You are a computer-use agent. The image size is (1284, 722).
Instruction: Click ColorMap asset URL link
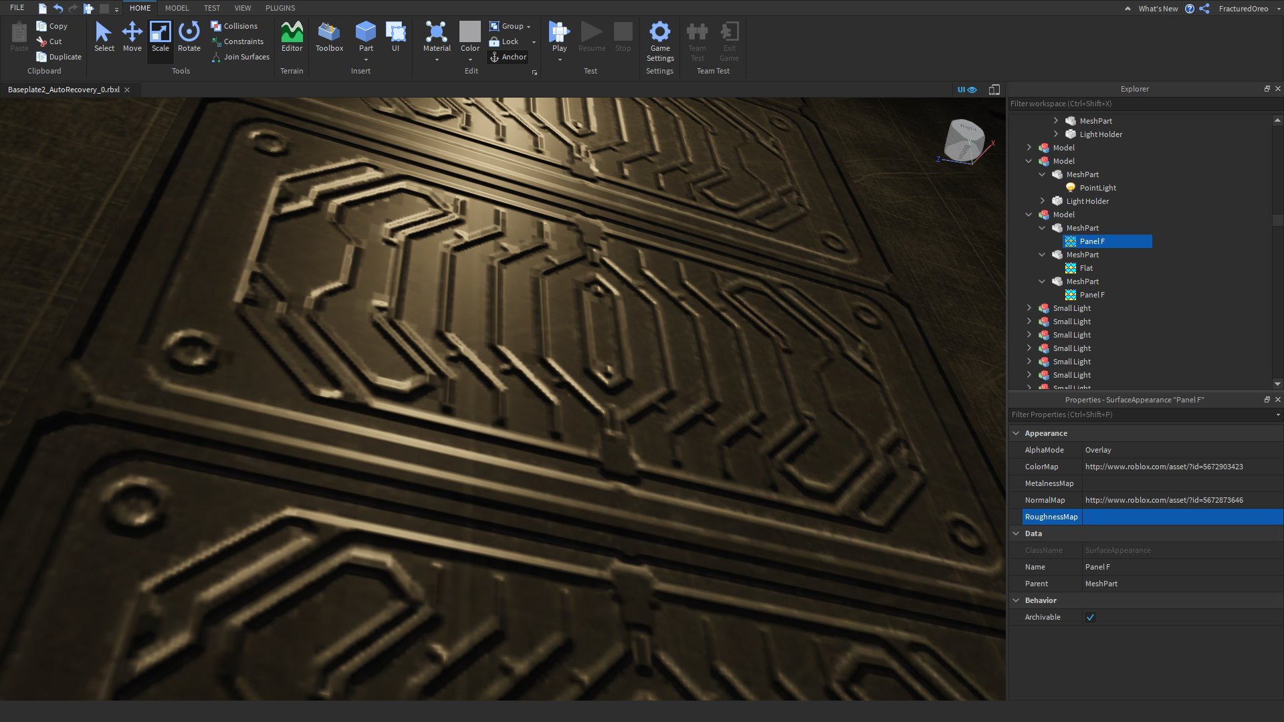point(1164,467)
